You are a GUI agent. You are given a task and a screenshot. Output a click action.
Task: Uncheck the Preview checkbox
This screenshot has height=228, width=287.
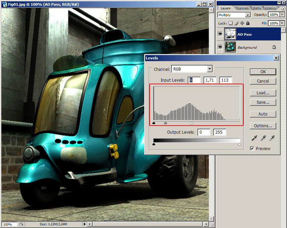tap(252, 148)
